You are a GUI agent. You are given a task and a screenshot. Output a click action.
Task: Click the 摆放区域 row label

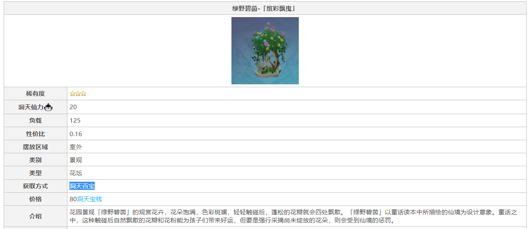(x=36, y=147)
